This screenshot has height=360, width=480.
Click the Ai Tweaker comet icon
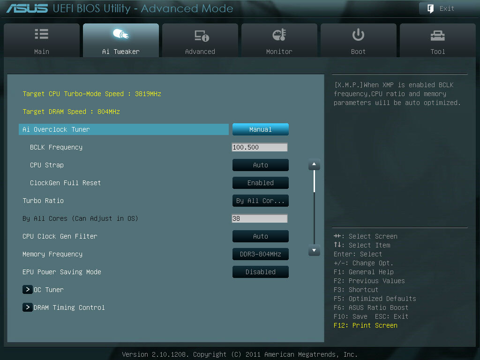121,34
